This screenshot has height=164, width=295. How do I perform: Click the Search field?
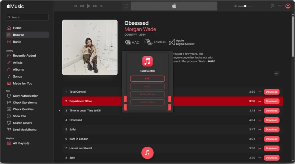pyautogui.click(x=27, y=17)
